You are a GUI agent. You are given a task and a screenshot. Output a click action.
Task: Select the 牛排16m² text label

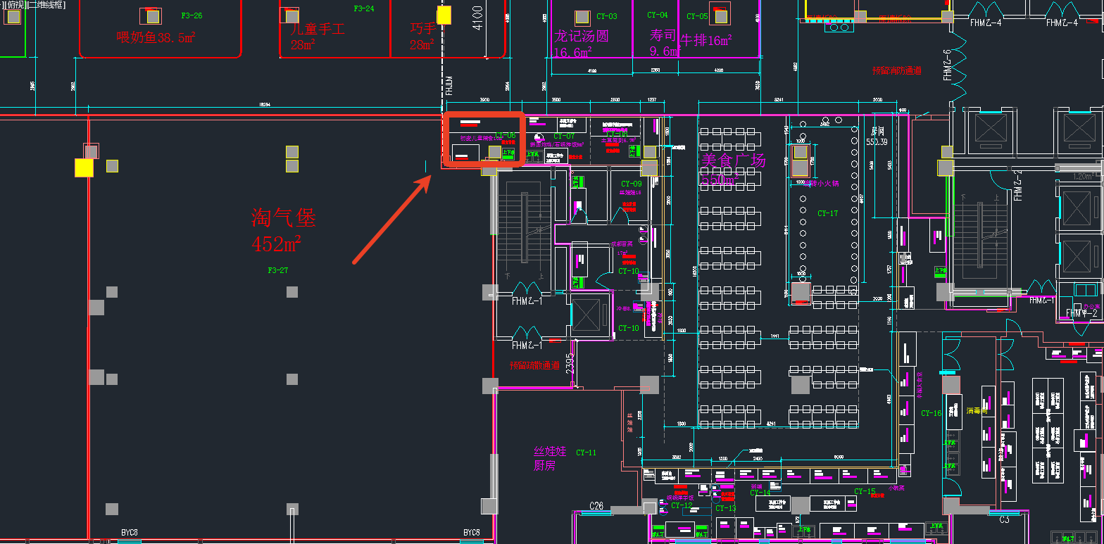[705, 41]
